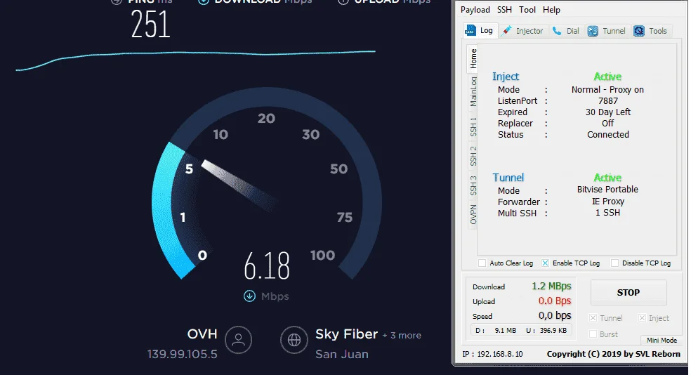Switch to Mini Mode
The image size is (691, 375).
click(x=662, y=340)
